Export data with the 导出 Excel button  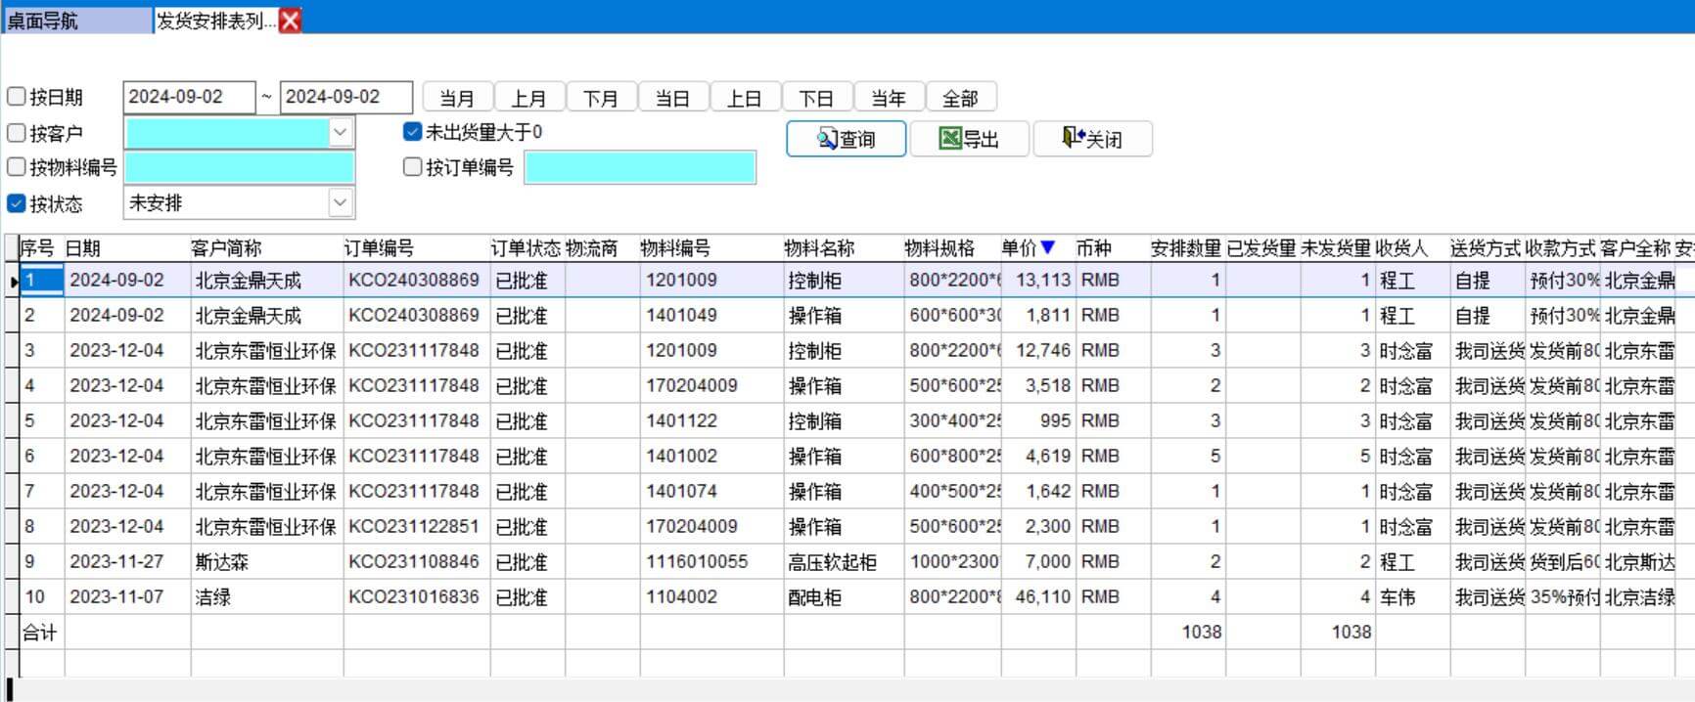tap(969, 139)
